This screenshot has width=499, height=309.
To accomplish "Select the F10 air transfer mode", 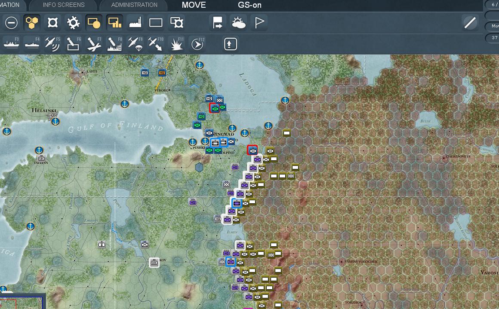I will pyautogui.click(x=156, y=44).
